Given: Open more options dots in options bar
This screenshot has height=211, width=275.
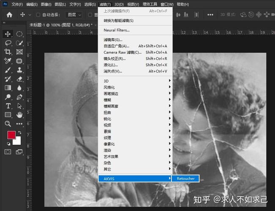Looking at the screenshot, I should (210, 15).
